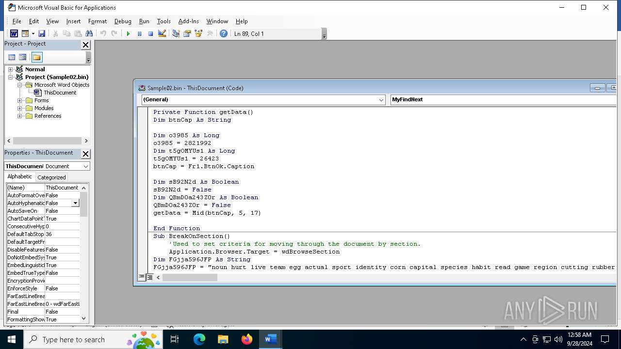Click the Copy toolbar icon
621x349 pixels.
click(66, 33)
